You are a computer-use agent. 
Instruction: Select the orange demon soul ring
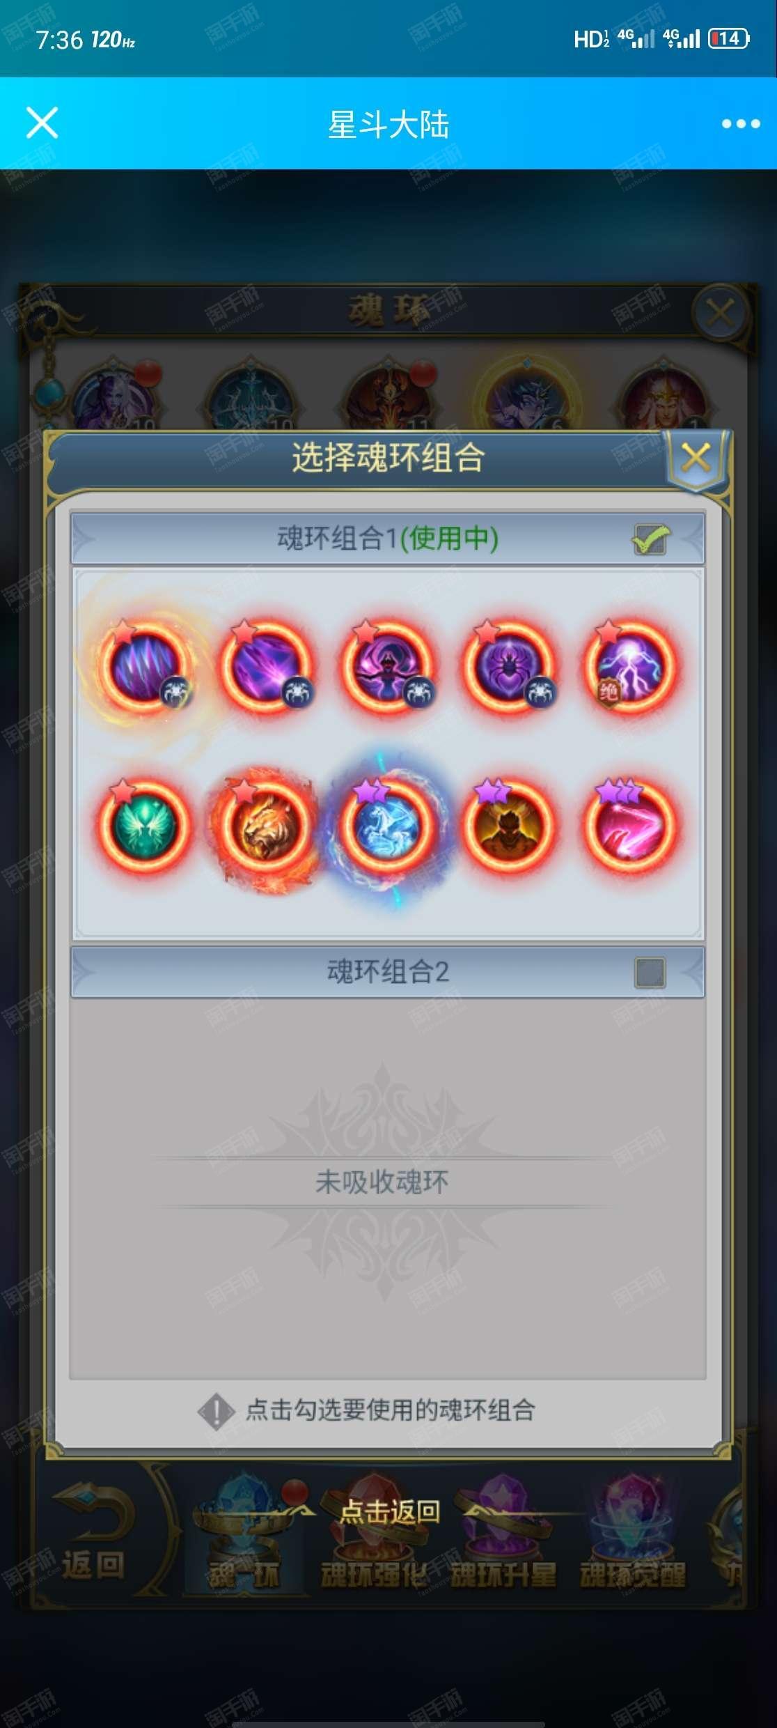click(x=508, y=825)
